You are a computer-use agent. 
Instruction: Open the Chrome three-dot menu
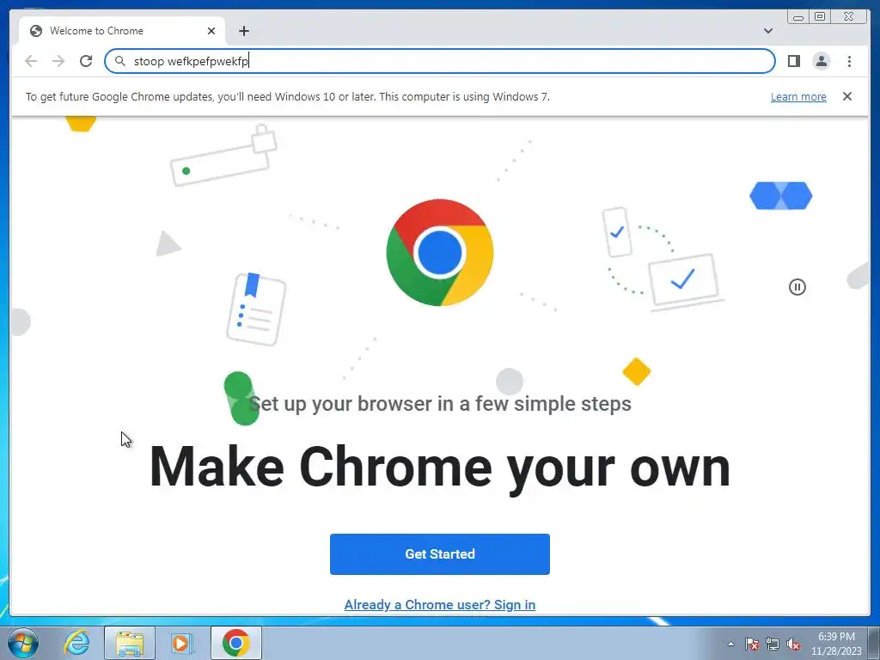[x=849, y=61]
